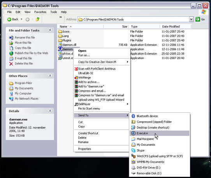Click the red X Delete this file icon
Screen dimensions: 211x178
click(11, 64)
